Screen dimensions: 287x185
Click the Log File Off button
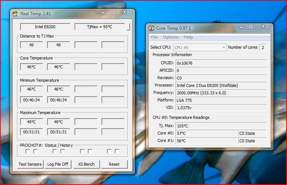point(58,164)
